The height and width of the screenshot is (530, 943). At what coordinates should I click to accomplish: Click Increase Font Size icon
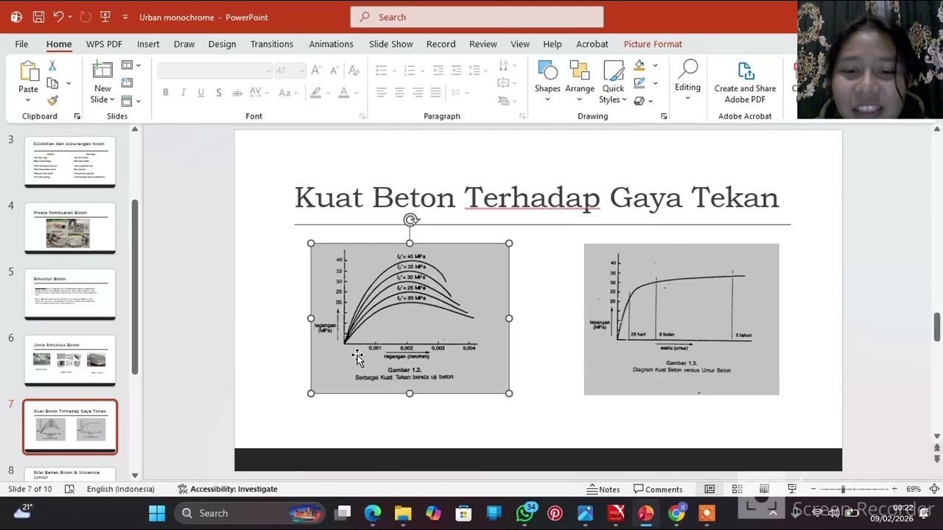(315, 71)
